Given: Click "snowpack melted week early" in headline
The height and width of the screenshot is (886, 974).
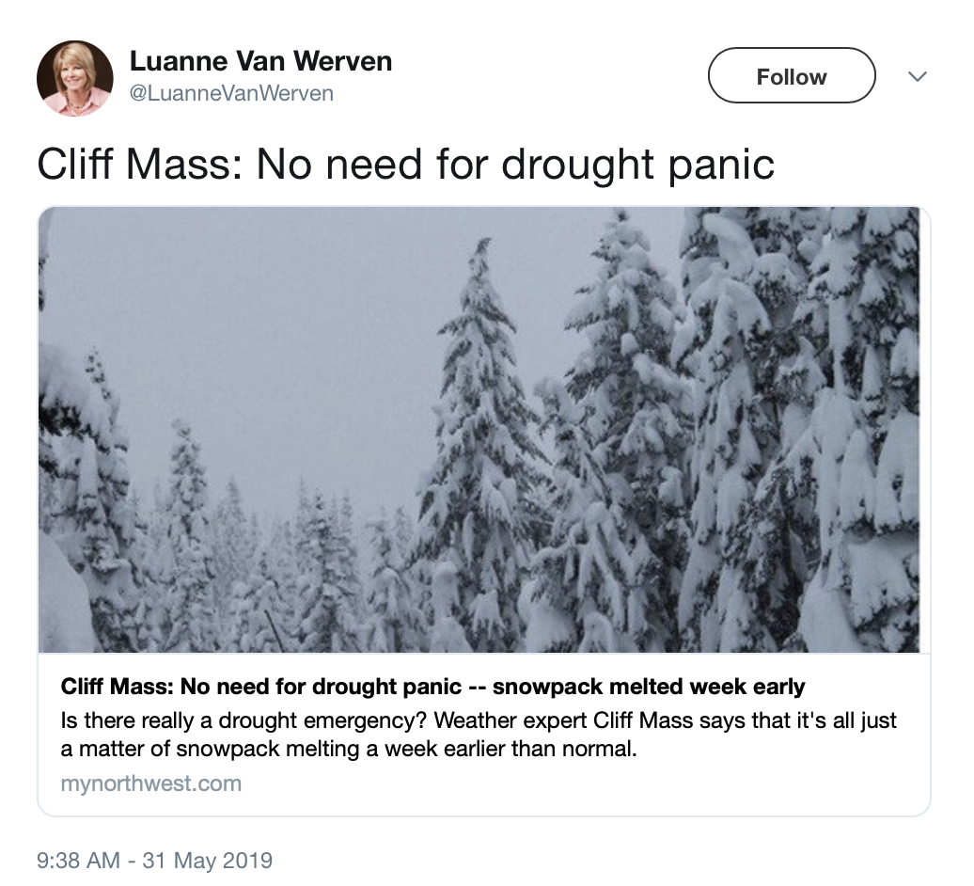Looking at the screenshot, I should [x=649, y=686].
